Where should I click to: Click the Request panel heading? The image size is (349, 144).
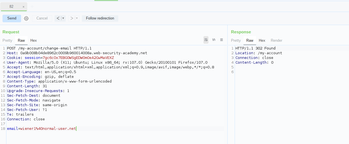[x=11, y=32]
